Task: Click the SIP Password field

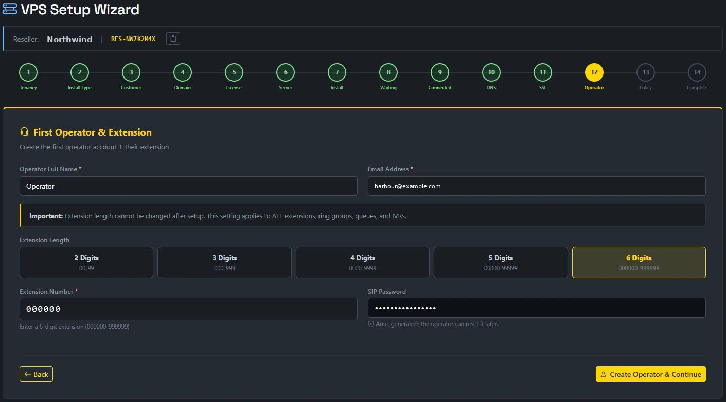Action: click(x=537, y=308)
